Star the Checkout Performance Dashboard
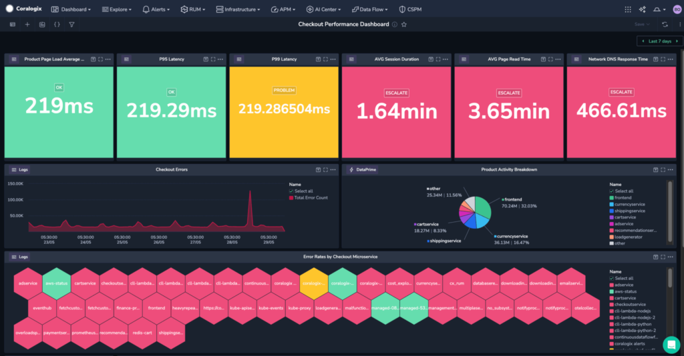The width and height of the screenshot is (684, 356). pos(404,25)
